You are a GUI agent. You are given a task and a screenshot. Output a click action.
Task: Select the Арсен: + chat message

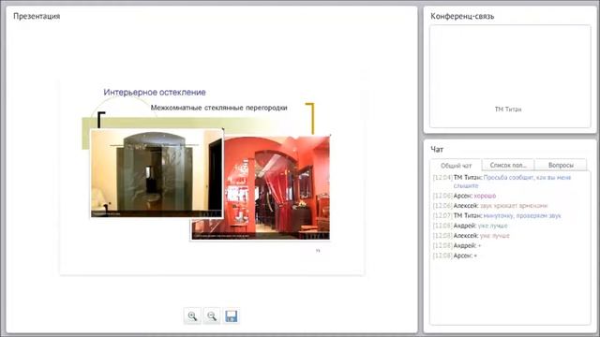coord(455,256)
